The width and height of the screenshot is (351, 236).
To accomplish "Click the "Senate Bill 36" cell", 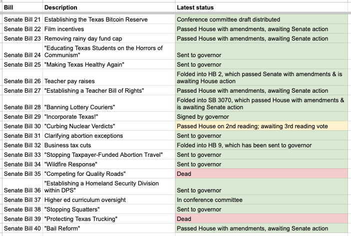I will click(22, 187).
